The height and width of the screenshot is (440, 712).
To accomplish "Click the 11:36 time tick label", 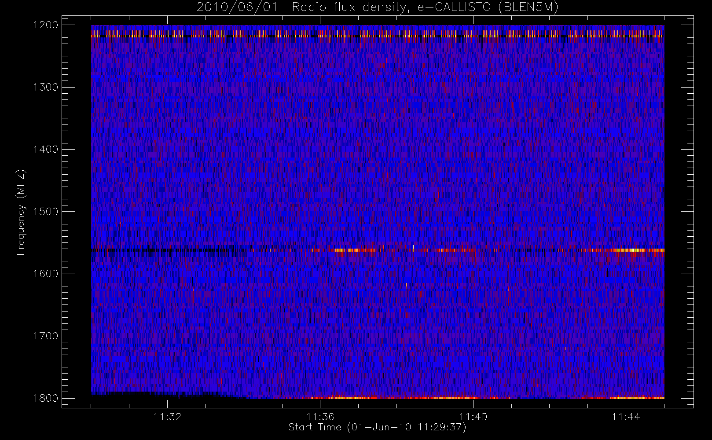I will click(x=320, y=417).
